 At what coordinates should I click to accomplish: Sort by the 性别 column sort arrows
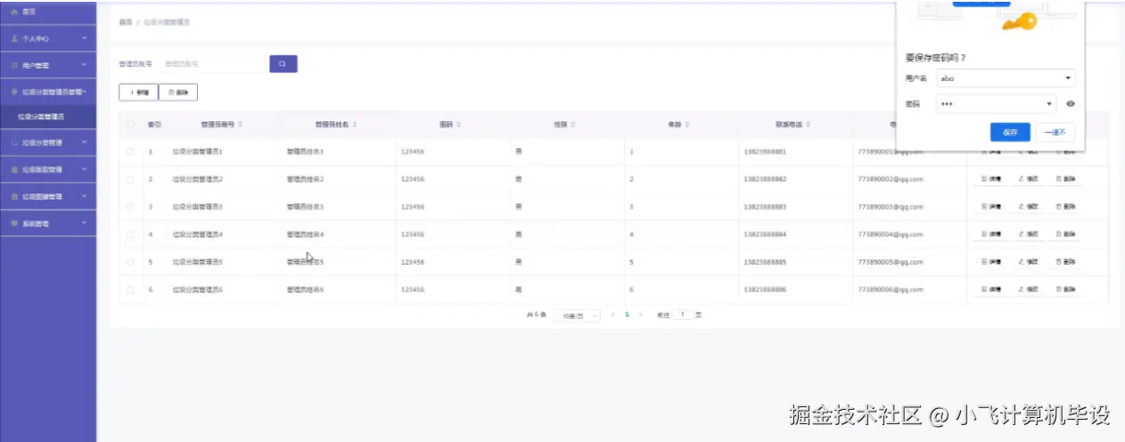[x=573, y=124]
